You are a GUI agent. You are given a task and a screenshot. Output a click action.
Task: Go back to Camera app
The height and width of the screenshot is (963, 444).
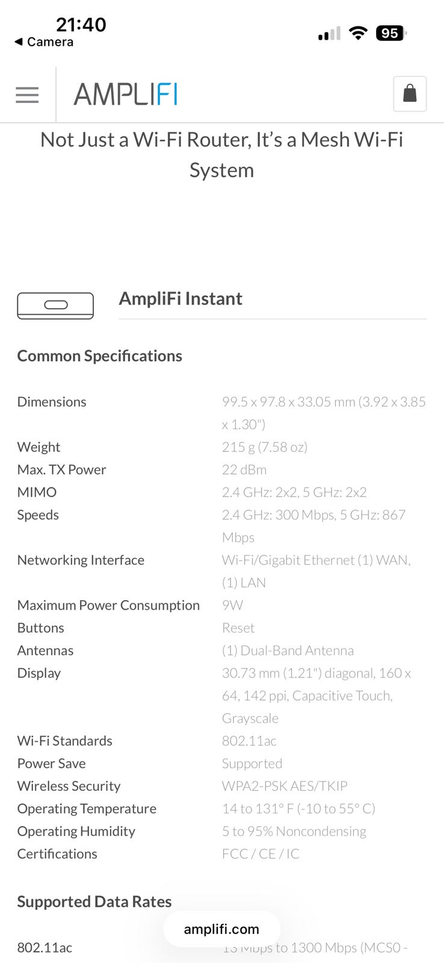tap(43, 42)
